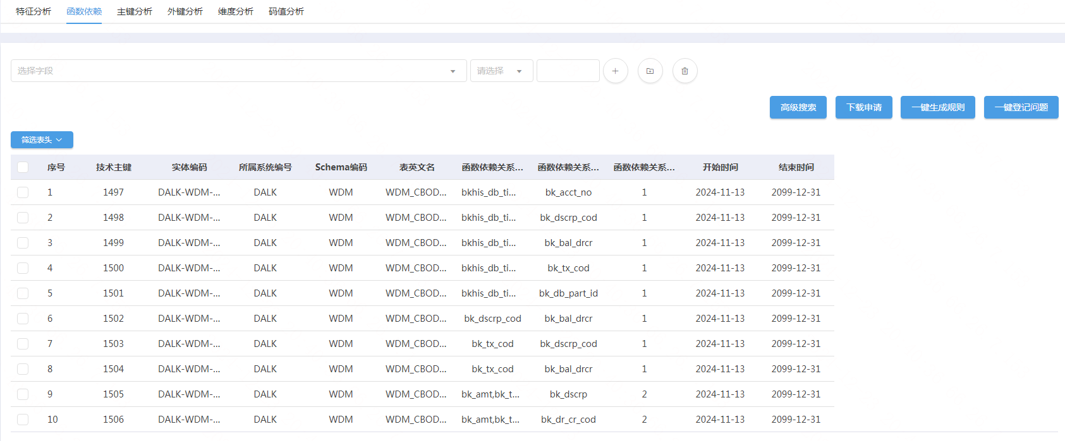Click the bk_dscrp_cod cell in row 6
This screenshot has height=441, width=1065.
493,319
